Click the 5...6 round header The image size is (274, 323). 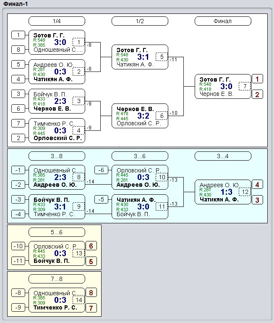coord(57,232)
